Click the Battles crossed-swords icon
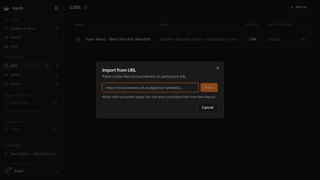This screenshot has width=320, height=180. [x=6, y=75]
